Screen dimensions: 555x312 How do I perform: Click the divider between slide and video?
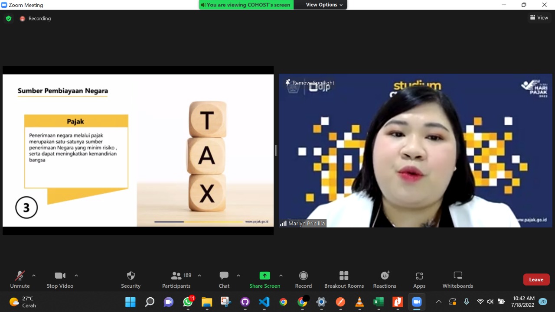(x=276, y=150)
